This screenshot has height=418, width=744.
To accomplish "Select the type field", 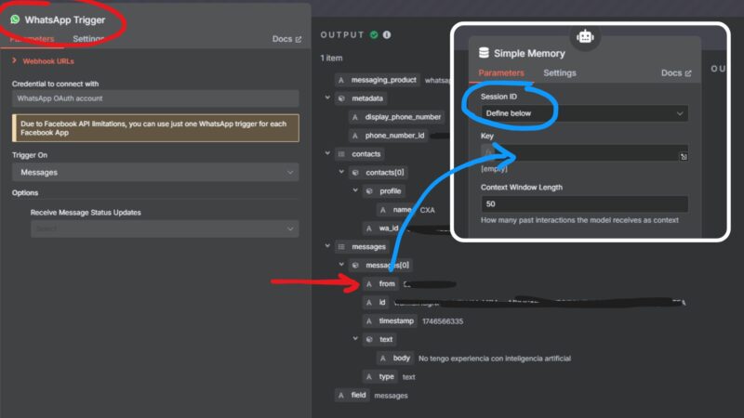I will coord(380,376).
